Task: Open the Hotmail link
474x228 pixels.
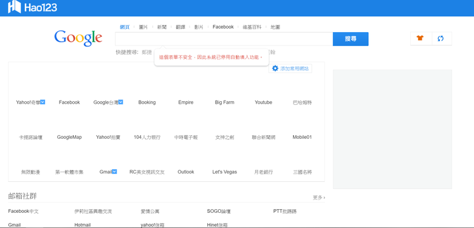Action: pos(82,225)
